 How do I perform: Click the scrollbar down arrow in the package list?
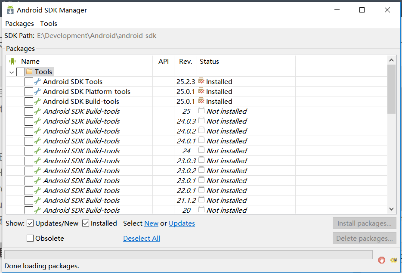tap(391, 209)
